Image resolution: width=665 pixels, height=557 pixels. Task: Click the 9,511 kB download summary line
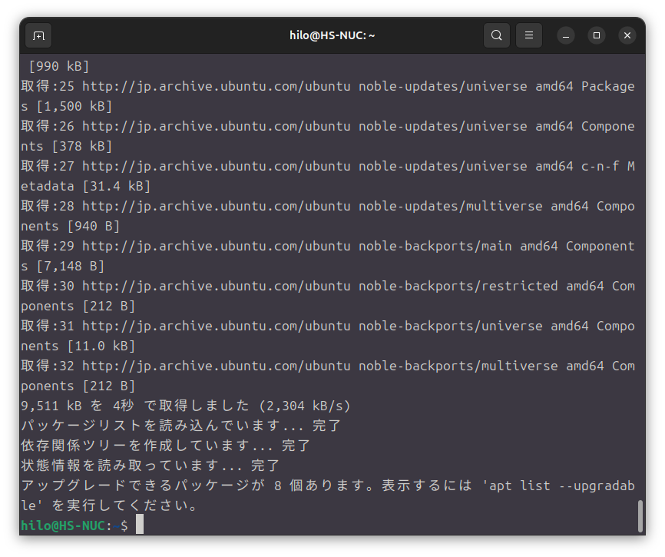(184, 406)
